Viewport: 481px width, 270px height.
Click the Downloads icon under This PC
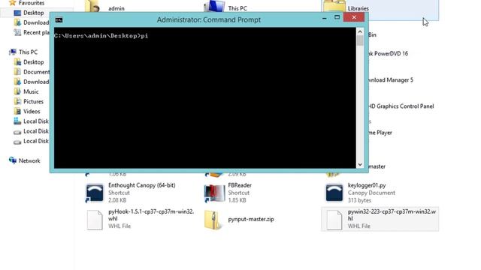click(x=17, y=82)
